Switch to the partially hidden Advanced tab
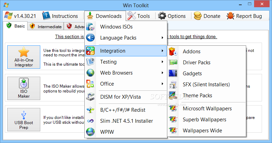The image size is (272, 143). (74, 26)
